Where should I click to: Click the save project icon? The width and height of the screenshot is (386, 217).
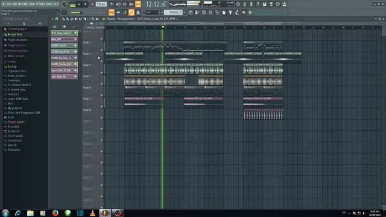(264, 4)
